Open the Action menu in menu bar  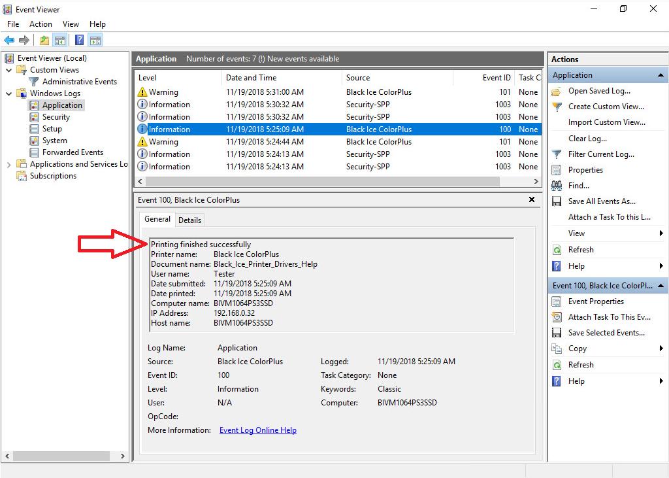click(41, 24)
